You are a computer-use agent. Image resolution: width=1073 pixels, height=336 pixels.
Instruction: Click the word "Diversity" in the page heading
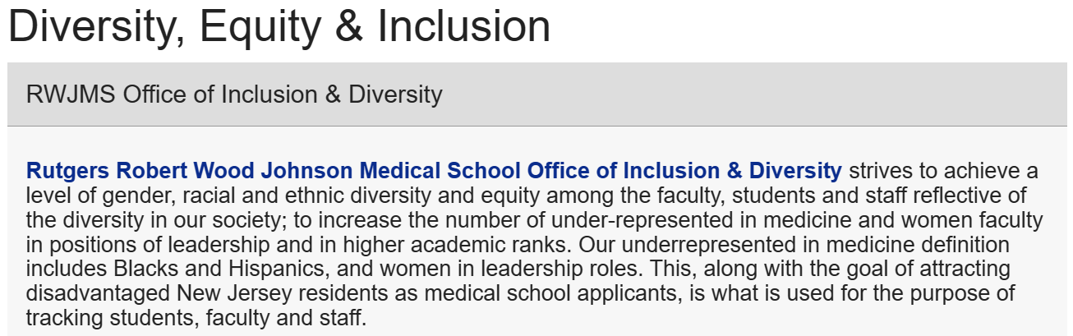pyautogui.click(x=98, y=26)
